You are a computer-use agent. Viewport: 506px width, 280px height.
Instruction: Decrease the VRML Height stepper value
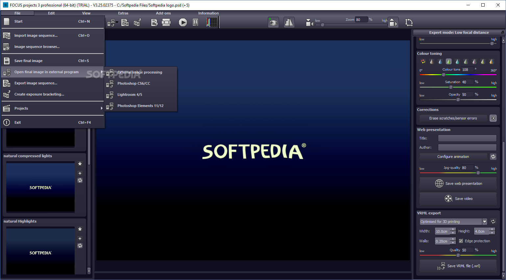coord(492,233)
